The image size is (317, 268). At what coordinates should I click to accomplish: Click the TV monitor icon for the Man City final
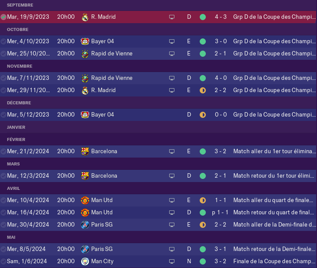point(172,261)
